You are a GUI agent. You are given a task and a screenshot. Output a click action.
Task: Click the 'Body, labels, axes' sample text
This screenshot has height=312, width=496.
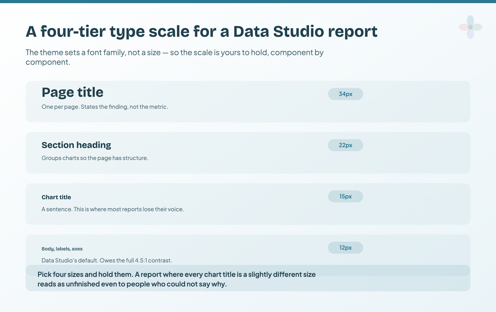(62, 249)
